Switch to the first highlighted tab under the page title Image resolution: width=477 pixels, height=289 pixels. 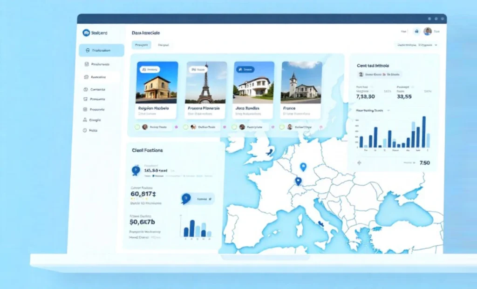141,45
